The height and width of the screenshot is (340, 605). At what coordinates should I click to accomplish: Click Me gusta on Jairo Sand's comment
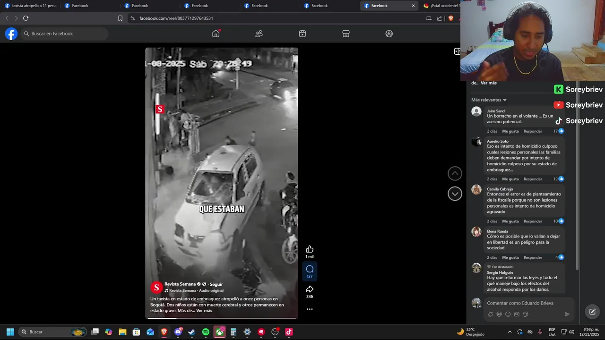coord(510,131)
